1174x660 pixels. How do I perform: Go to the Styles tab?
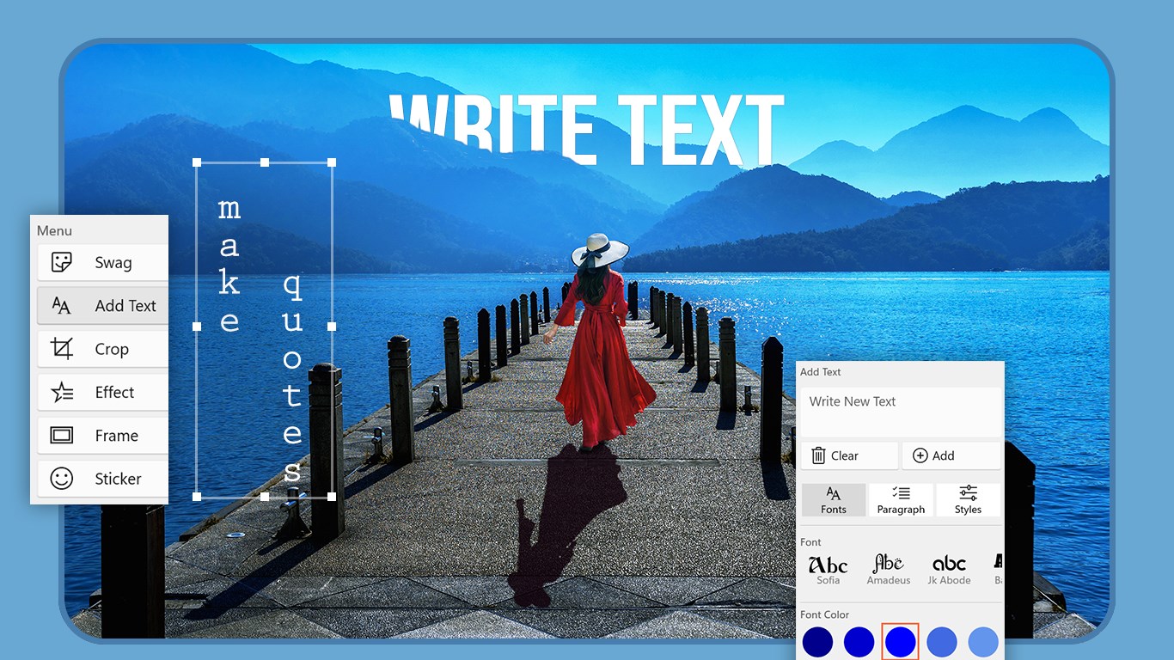[x=968, y=500]
